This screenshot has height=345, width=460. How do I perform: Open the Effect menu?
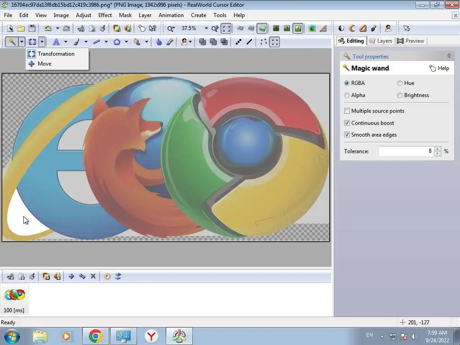click(x=105, y=15)
